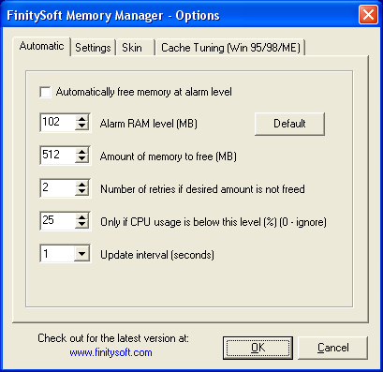This screenshot has width=383, height=372.
Task: Switch to the Settings tab
Action: pyautogui.click(x=93, y=48)
